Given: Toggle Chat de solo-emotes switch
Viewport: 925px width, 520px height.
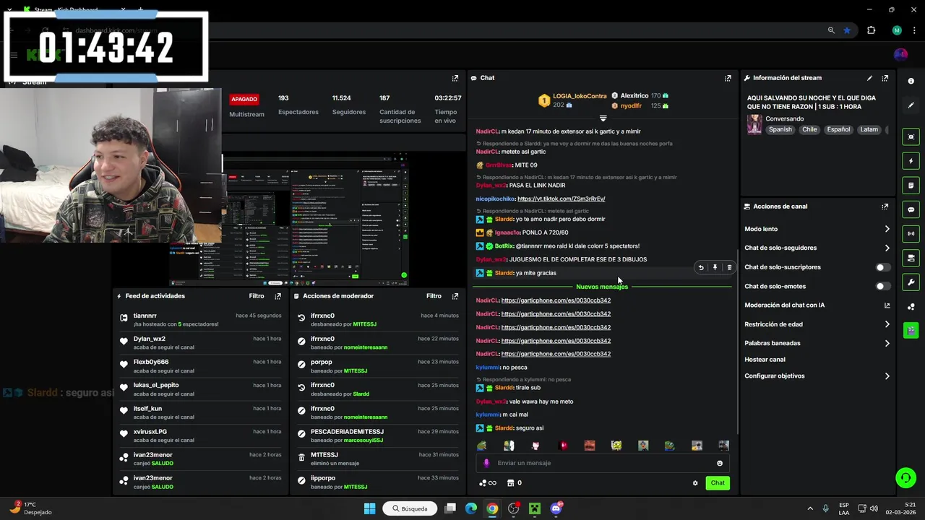Looking at the screenshot, I should pos(882,286).
